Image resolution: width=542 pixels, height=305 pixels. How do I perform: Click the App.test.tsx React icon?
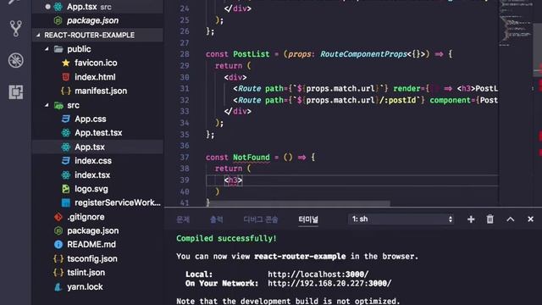pos(66,133)
